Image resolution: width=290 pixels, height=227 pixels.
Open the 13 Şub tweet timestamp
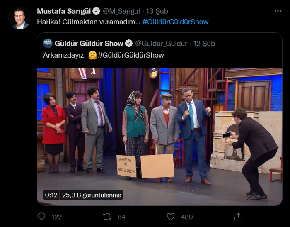[157, 11]
